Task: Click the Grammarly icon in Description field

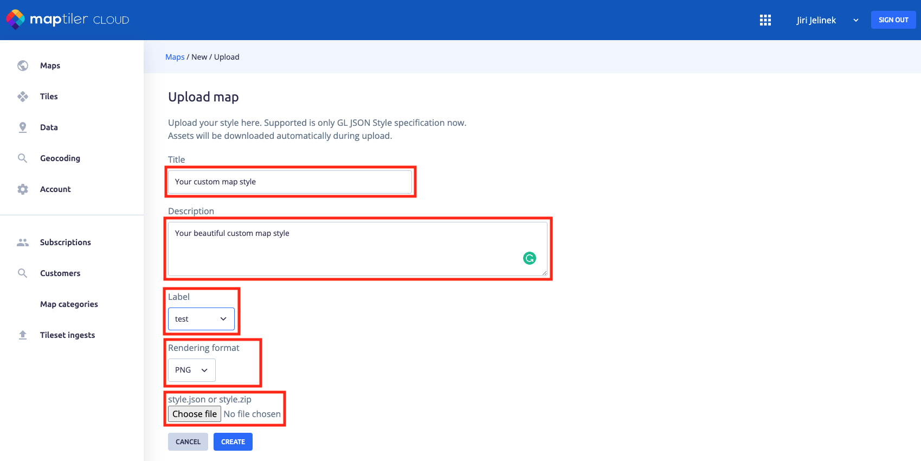Action: point(529,258)
